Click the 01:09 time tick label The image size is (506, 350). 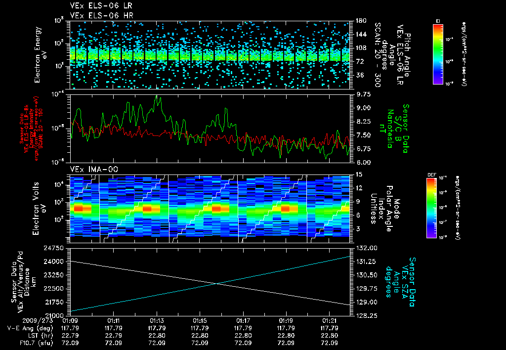coord(70,321)
